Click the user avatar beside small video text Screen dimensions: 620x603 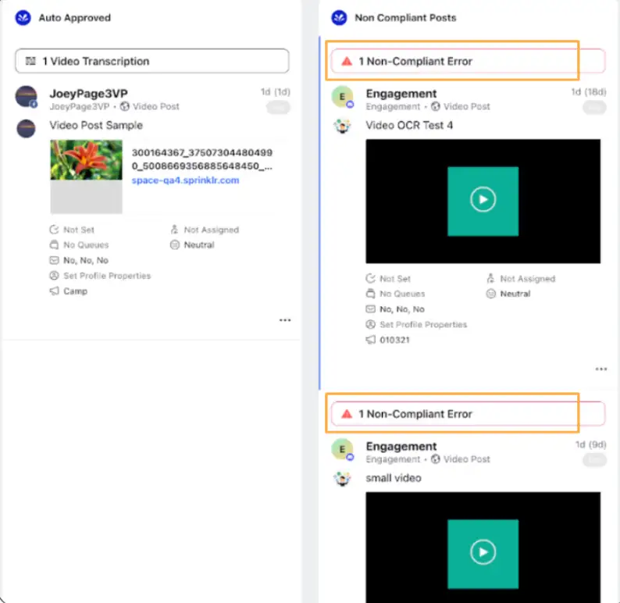pyautogui.click(x=342, y=479)
